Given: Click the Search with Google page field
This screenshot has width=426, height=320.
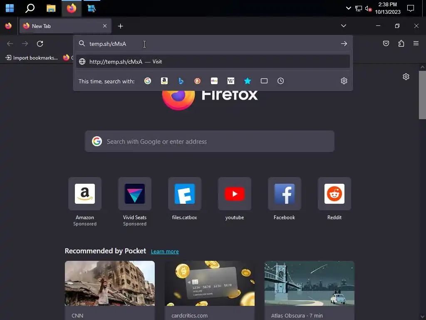Looking at the screenshot, I should pyautogui.click(x=210, y=141).
